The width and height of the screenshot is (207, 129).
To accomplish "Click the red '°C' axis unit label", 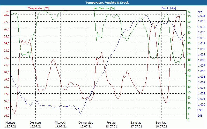I will [x=8, y=12].
